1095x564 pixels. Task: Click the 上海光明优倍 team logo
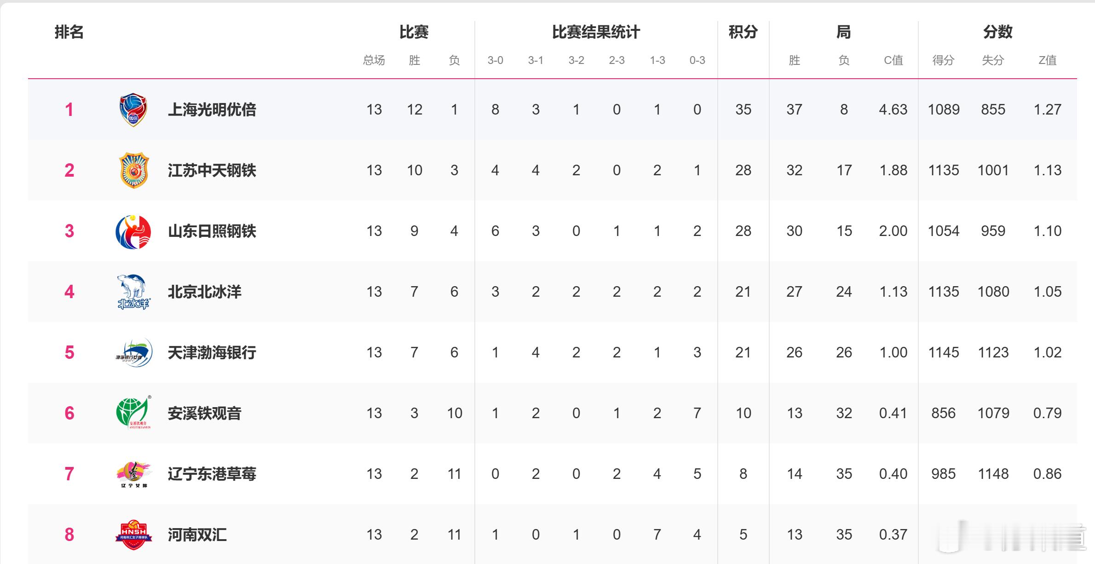(x=133, y=109)
